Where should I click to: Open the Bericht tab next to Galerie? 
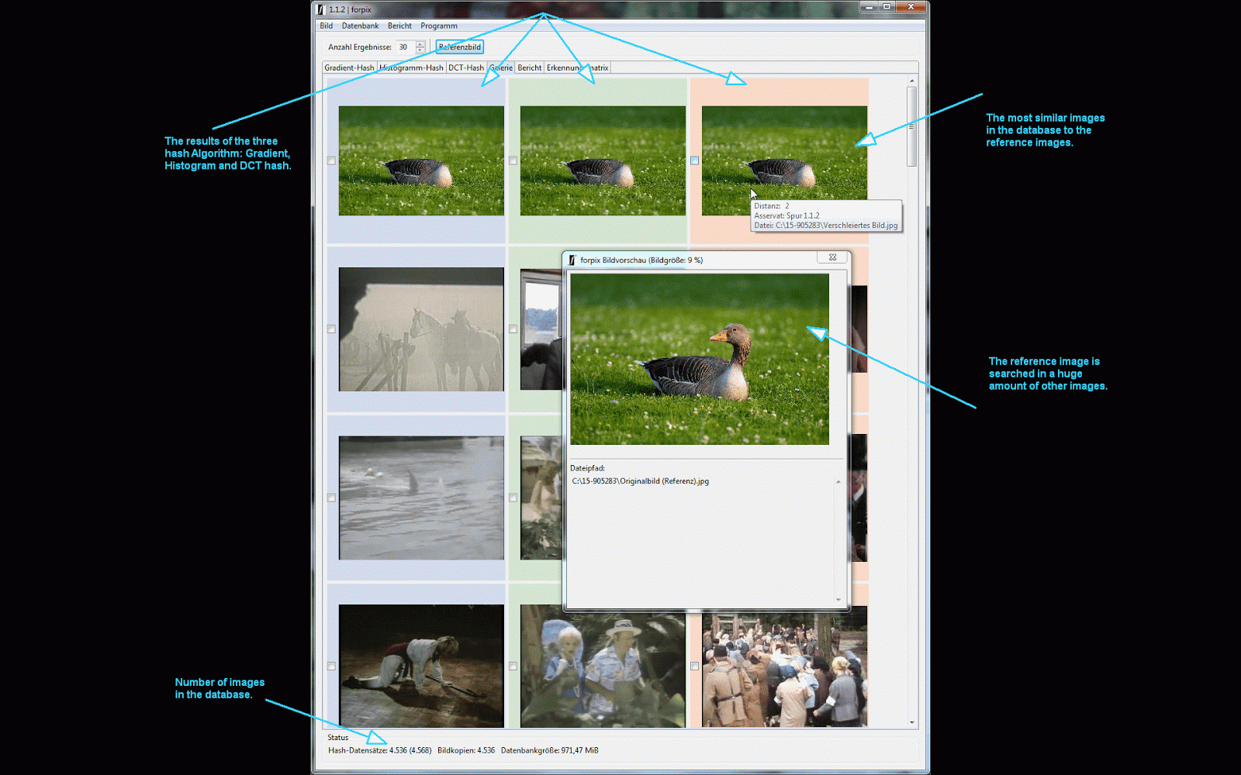pyautogui.click(x=530, y=67)
